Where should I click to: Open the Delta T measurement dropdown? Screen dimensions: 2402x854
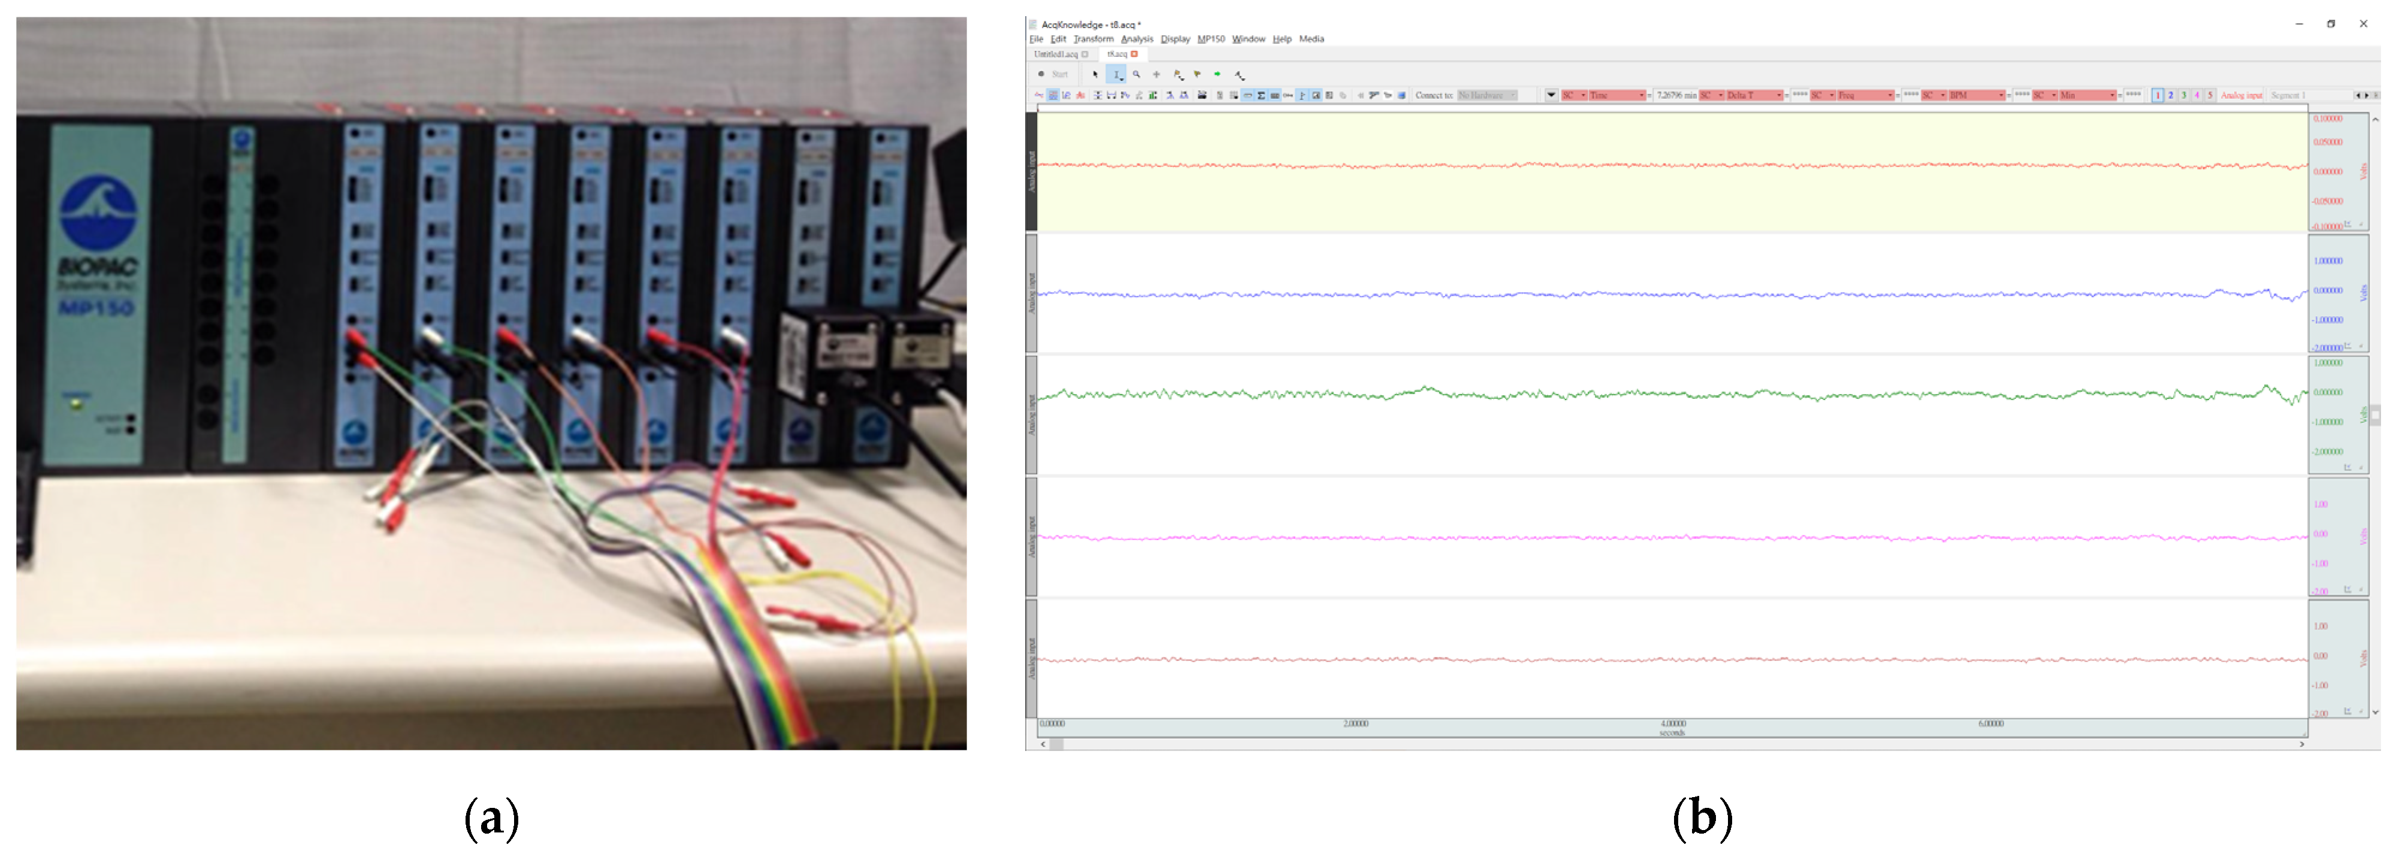[x=1779, y=95]
